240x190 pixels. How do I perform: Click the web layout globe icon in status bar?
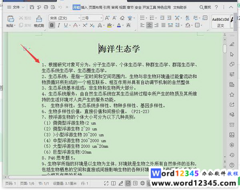point(142,183)
